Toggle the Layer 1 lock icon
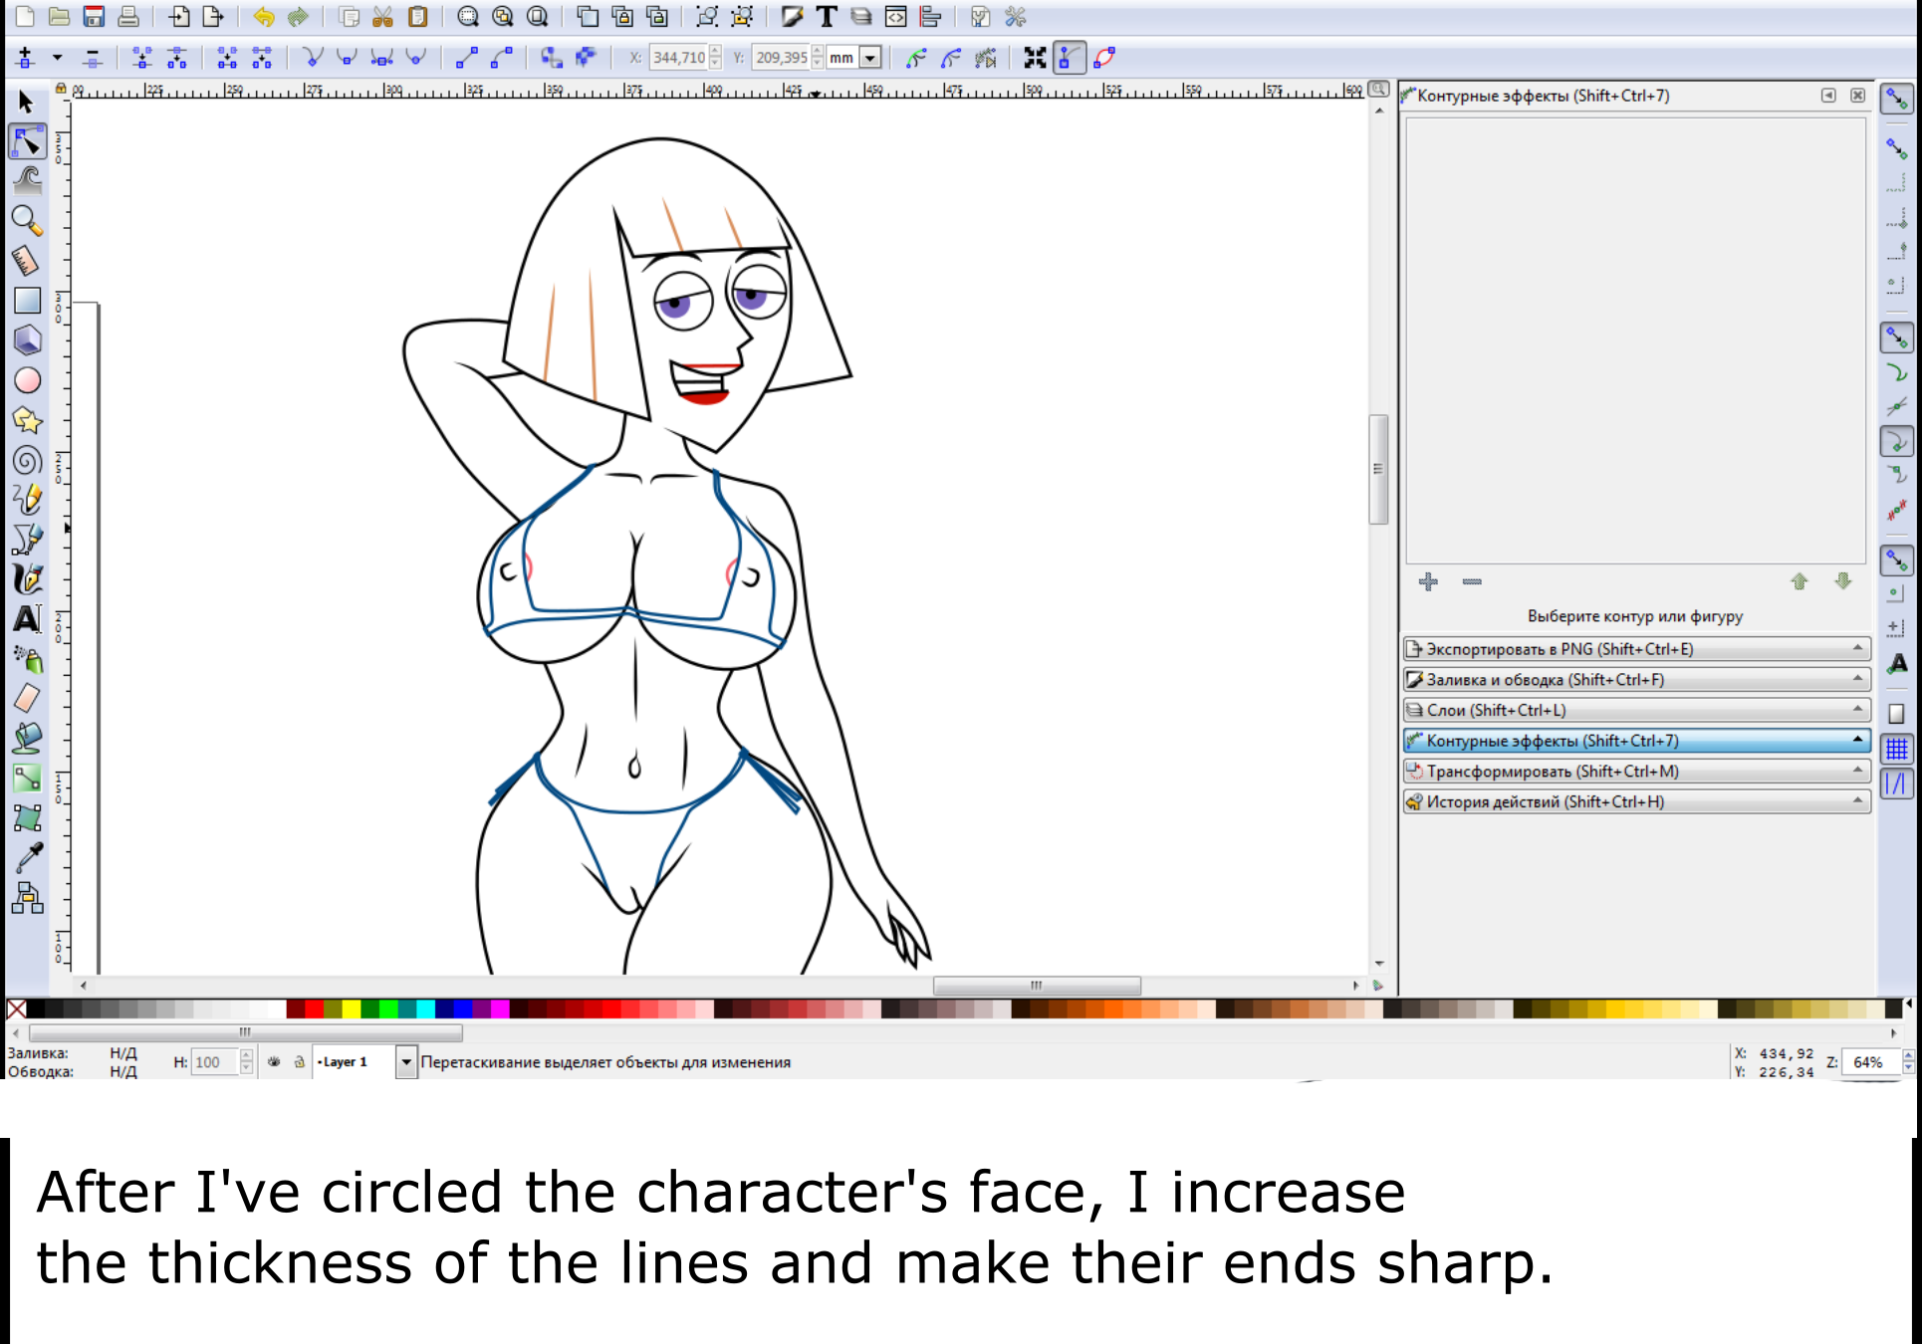 pos(299,1062)
